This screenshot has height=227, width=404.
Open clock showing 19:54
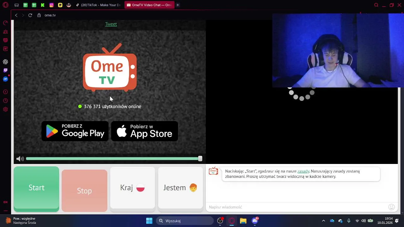[385, 221]
